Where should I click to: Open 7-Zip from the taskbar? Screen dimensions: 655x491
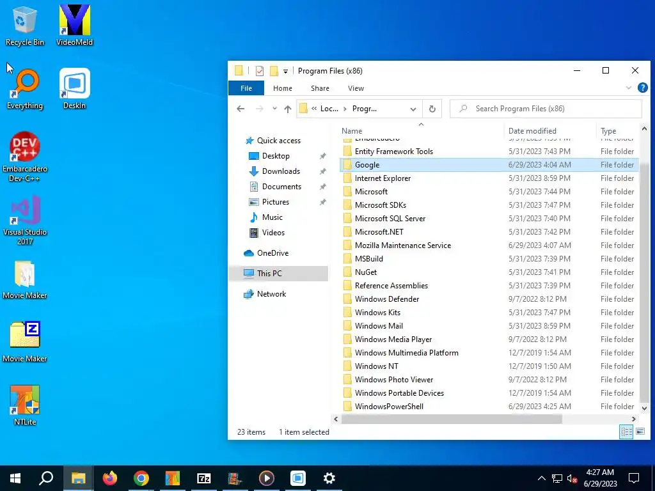point(204,478)
